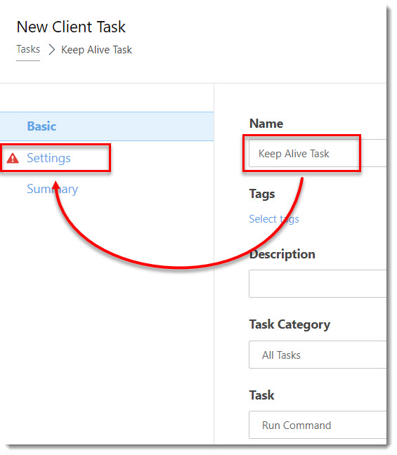This screenshot has height=455, width=397.
Task: Open the Settings section
Action: [x=48, y=158]
